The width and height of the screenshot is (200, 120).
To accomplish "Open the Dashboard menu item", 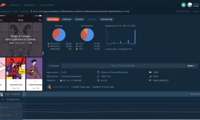I will click(x=14, y=5).
